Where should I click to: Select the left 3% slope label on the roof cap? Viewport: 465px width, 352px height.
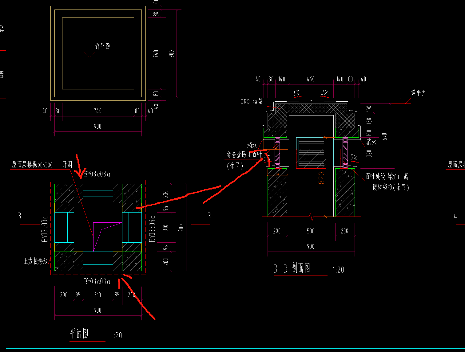(x=296, y=92)
